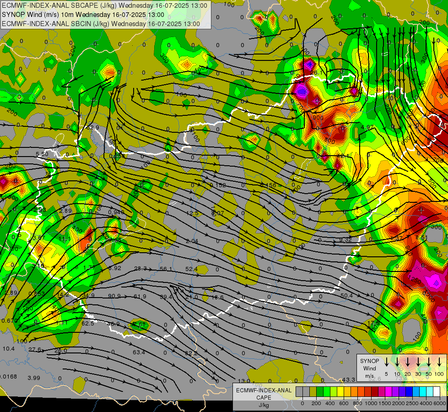This screenshot has width=448, height=412.
Task: Click the '61.9' CIN value on map
Action: click(x=140, y=297)
